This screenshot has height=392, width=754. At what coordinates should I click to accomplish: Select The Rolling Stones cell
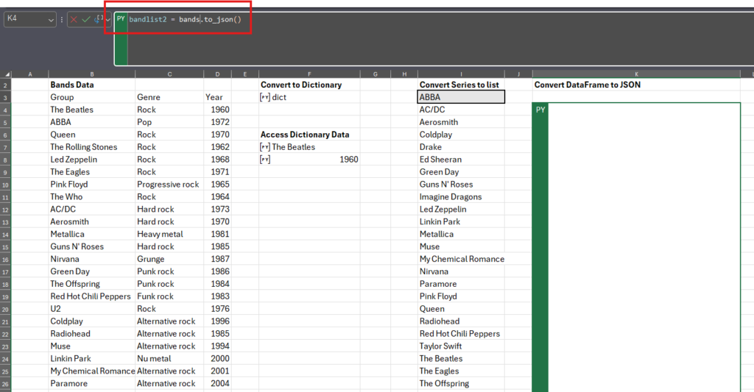(92, 147)
